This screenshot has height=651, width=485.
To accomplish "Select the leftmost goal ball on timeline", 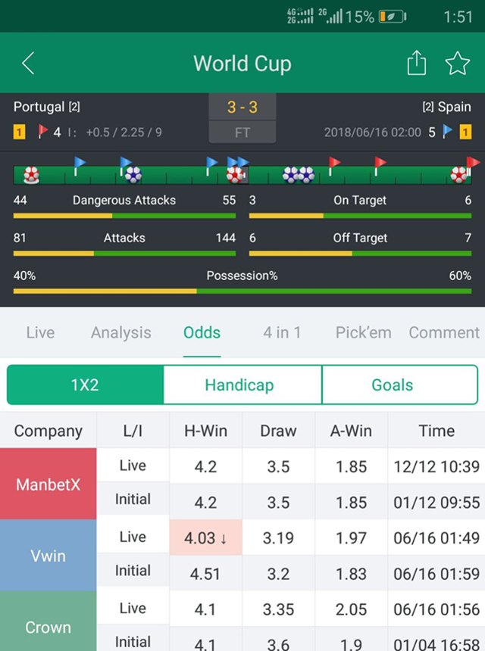I will 31,175.
